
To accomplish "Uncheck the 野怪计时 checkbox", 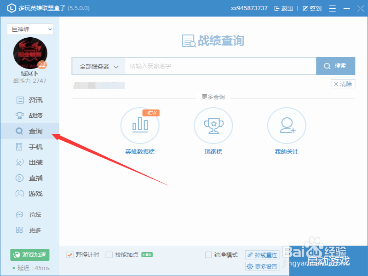I will [70, 255].
